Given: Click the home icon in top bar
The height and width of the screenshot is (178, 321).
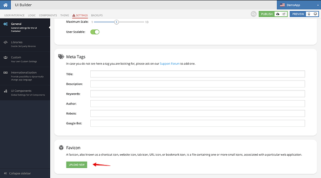Looking at the screenshot, I should coord(5,5).
